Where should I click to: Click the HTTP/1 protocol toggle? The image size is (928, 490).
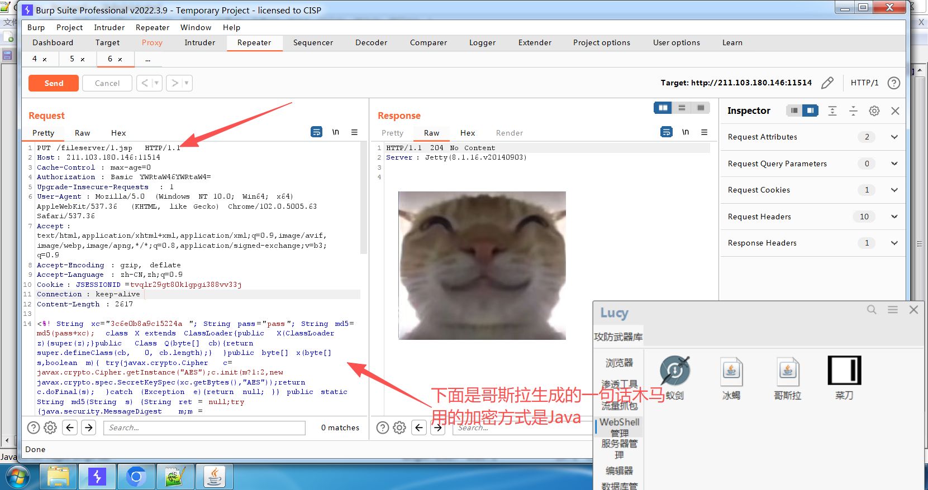(x=864, y=83)
